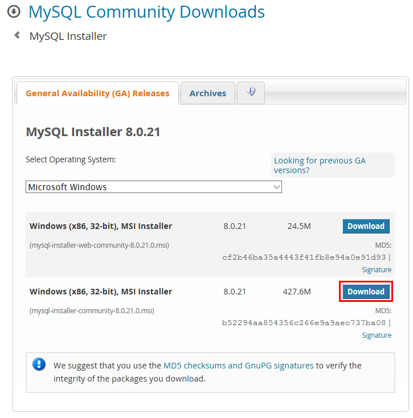Click MD5 hash cf2b46ba35a4443f41fb8e94a0e91d93
Viewport: 413px width, 418px height.
tap(304, 257)
